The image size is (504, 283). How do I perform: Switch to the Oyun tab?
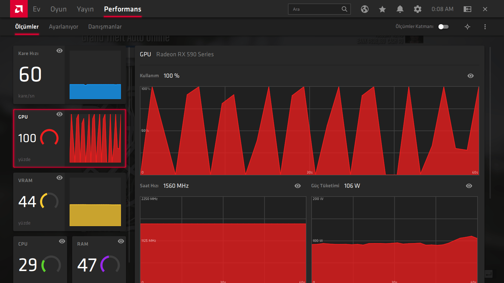click(59, 9)
